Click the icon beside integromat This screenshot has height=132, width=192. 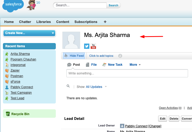(7, 65)
